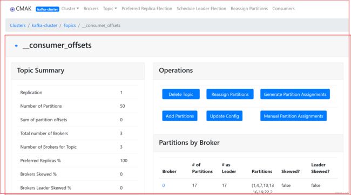Screen dimensions: 351x195
Task: Click the Broker column header
Action: pos(169,171)
